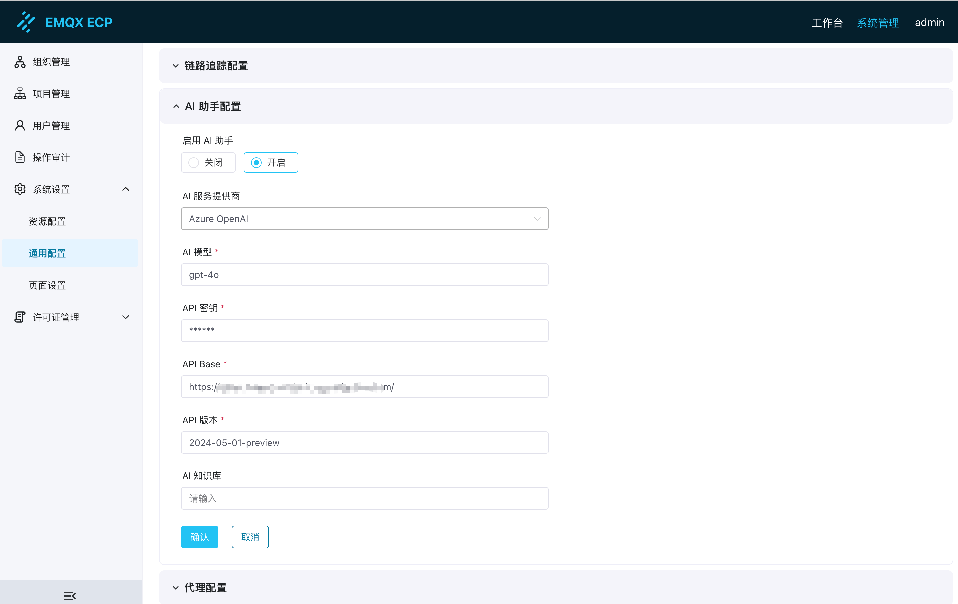The width and height of the screenshot is (958, 604).
Task: Click the 操作审计 document icon
Action: click(20, 157)
